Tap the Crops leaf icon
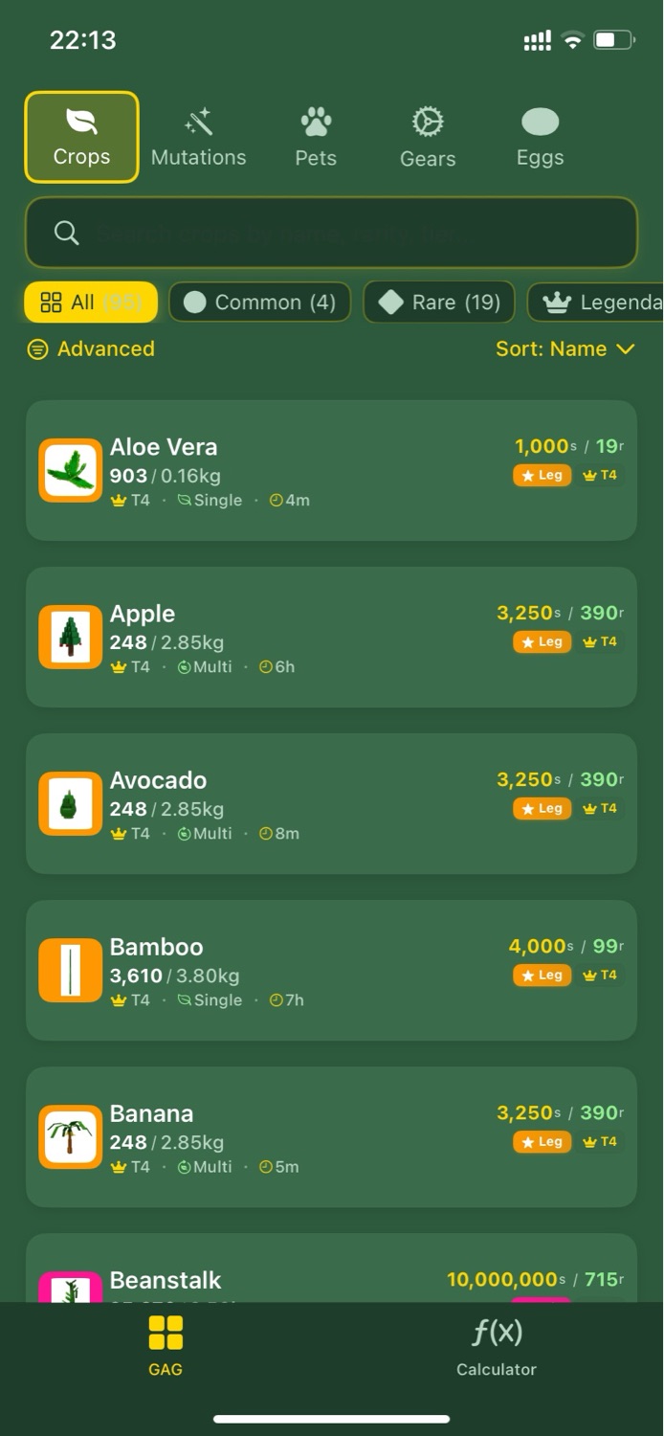The image size is (664, 1436). tap(81, 122)
